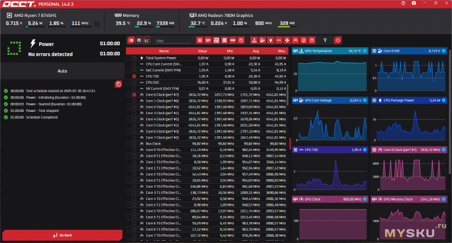Sort table by Value column

click(x=202, y=51)
